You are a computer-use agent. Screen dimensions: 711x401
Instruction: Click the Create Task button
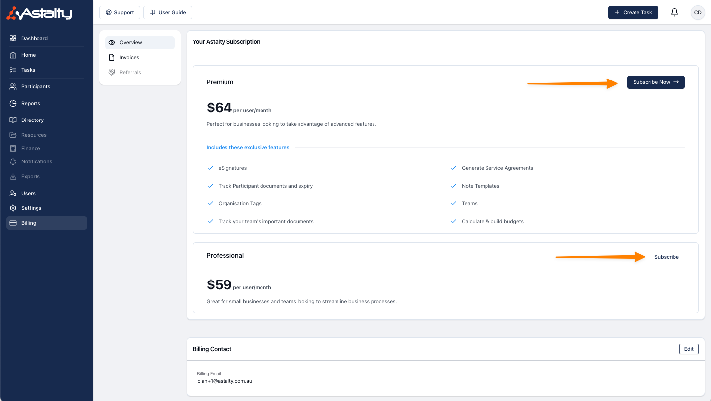coord(633,12)
